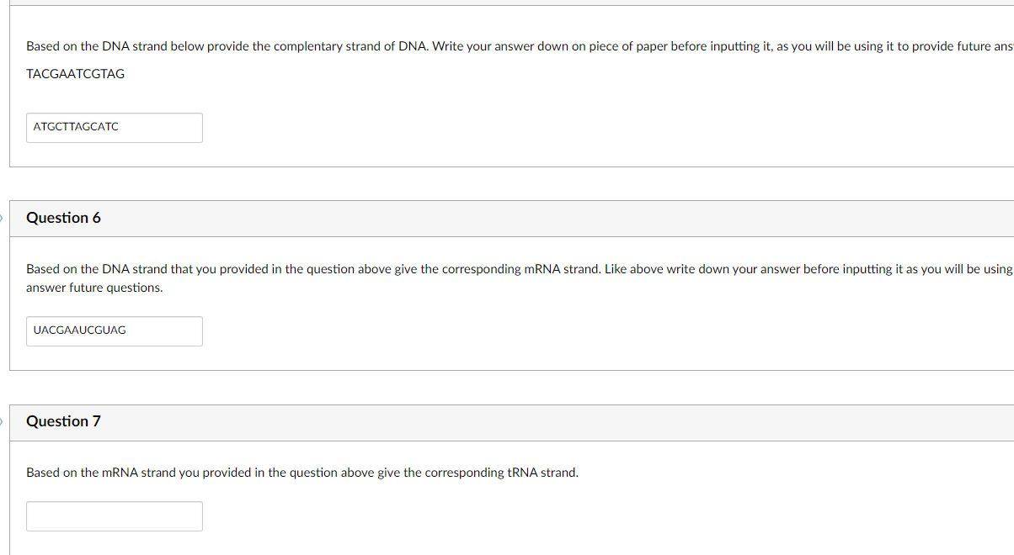This screenshot has width=1014, height=555.
Task: Click the white panel containing the DNA question
Action: click(505, 92)
